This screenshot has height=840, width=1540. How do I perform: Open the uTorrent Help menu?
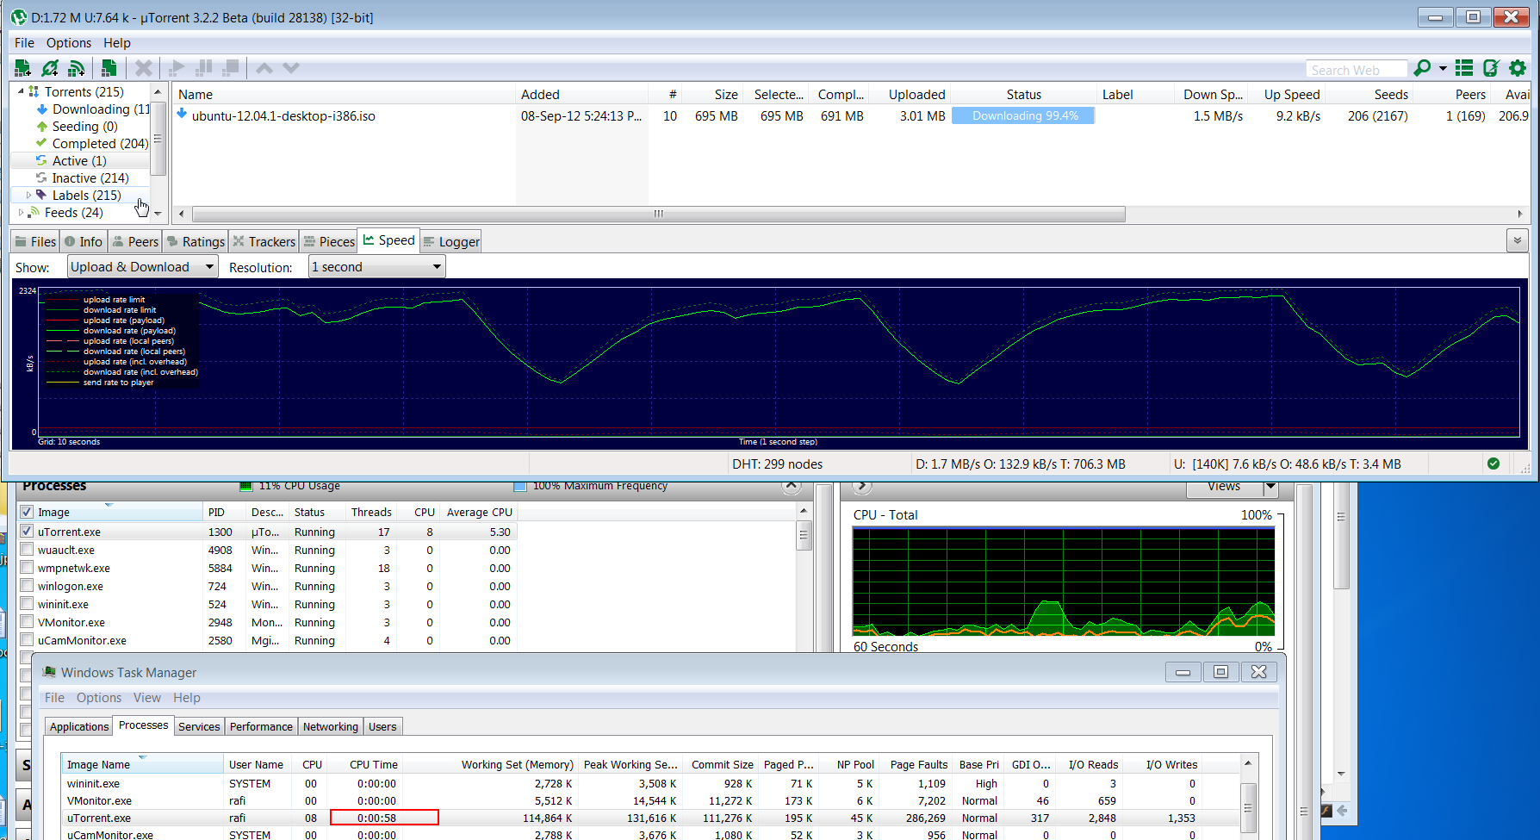point(117,43)
